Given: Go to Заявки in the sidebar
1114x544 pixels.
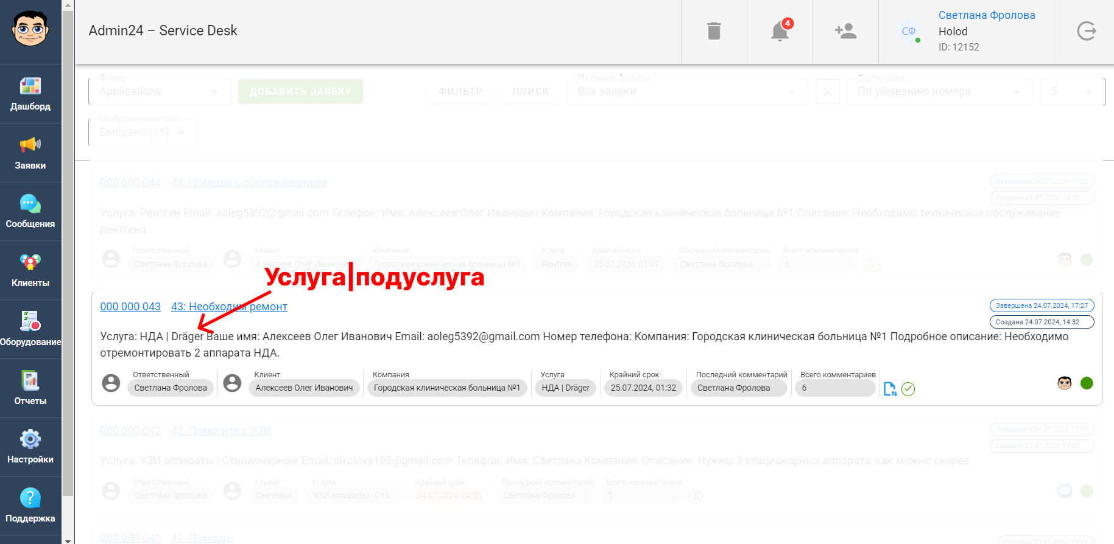Looking at the screenshot, I should (30, 153).
